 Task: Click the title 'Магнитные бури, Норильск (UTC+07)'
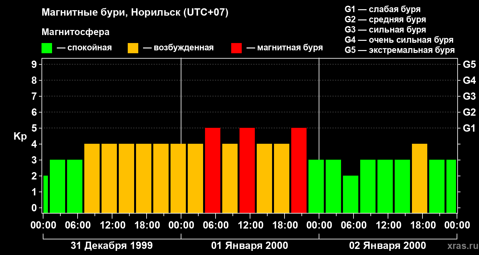click(x=135, y=13)
